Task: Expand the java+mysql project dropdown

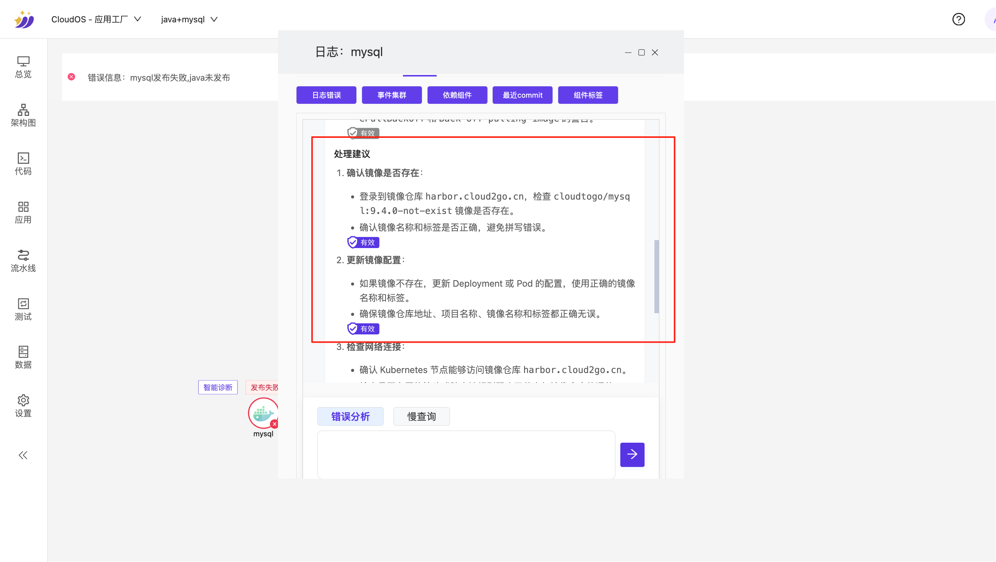Action: coord(189,19)
